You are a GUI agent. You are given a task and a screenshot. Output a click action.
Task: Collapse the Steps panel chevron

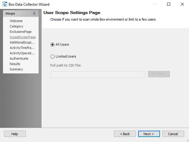click(x=34, y=13)
